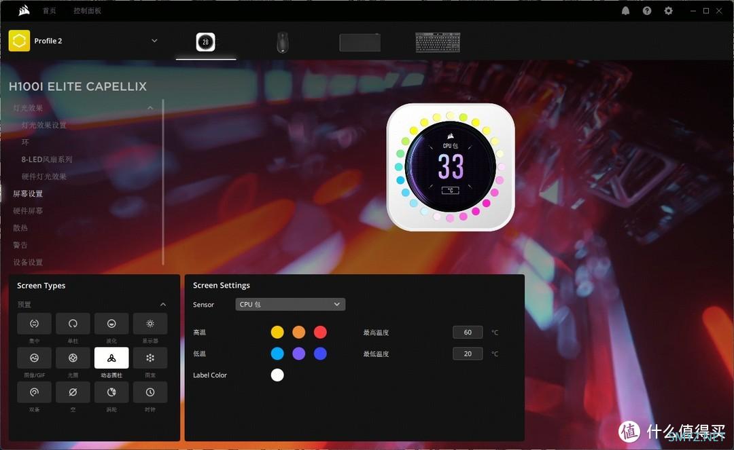The width and height of the screenshot is (734, 450).
Task: Choose the 涡轮 turbine screen type
Action: (111, 392)
